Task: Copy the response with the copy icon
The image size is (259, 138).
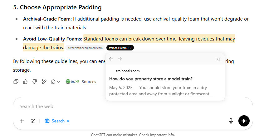Action: tap(16, 82)
